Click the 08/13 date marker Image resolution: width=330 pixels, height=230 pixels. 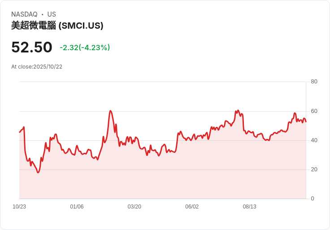(x=249, y=207)
